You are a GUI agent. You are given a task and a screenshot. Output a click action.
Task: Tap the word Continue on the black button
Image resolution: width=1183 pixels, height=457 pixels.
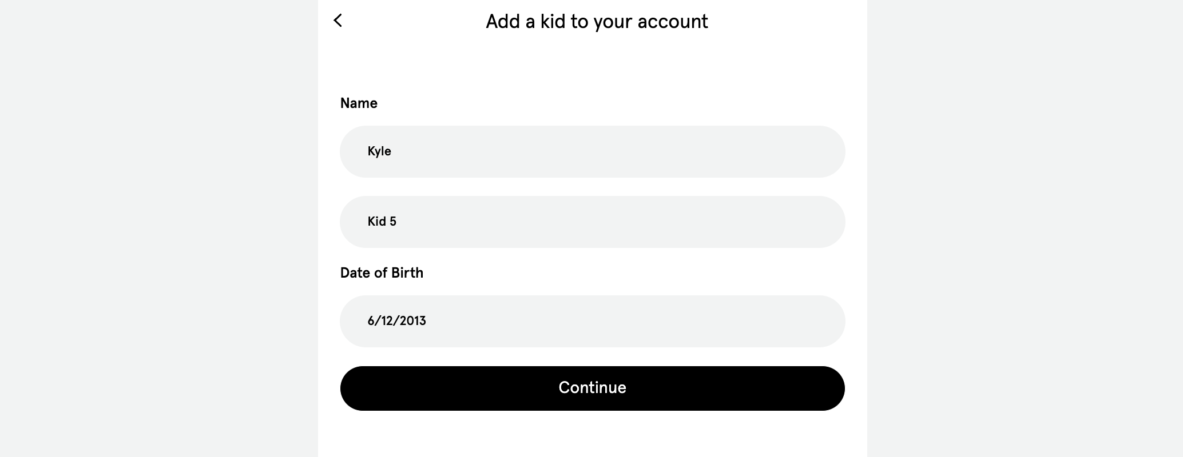[x=592, y=388]
